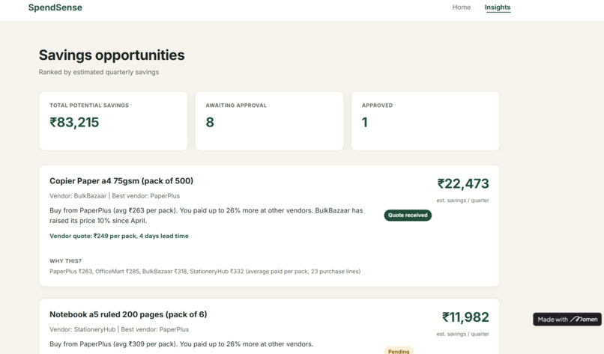Click the 'AWAITING APPROVAL' label
The image size is (604, 354).
pos(236,106)
